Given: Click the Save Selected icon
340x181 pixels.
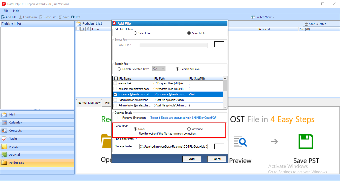Looking at the screenshot, I should point(307,23).
